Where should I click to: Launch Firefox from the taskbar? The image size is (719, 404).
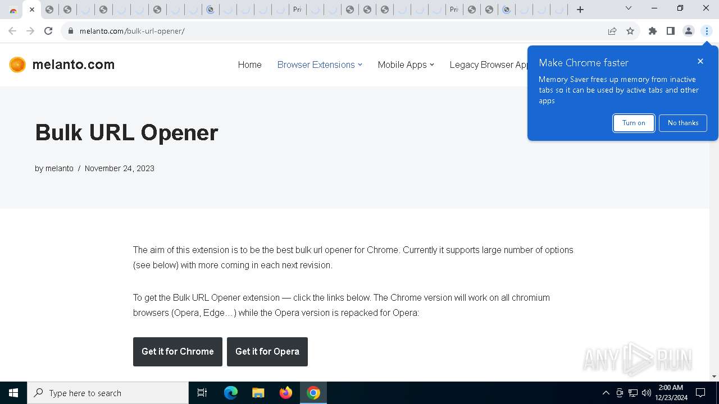click(286, 393)
